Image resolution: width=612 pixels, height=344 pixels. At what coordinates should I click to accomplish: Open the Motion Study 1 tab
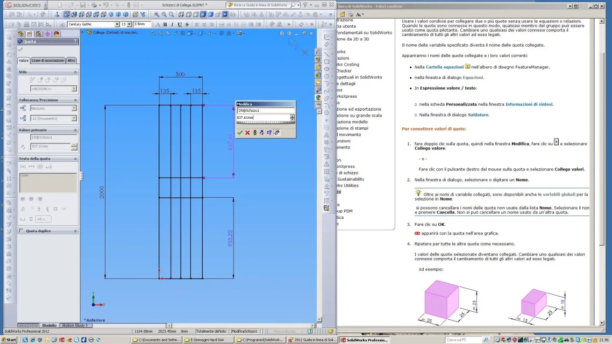click(x=75, y=325)
